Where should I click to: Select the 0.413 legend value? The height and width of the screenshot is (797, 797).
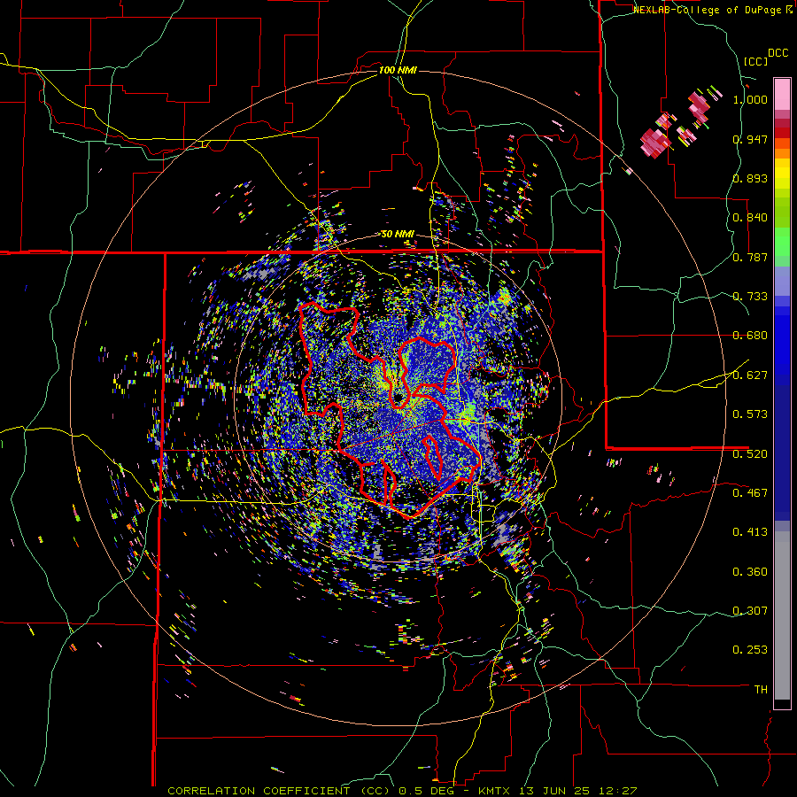tap(750, 532)
